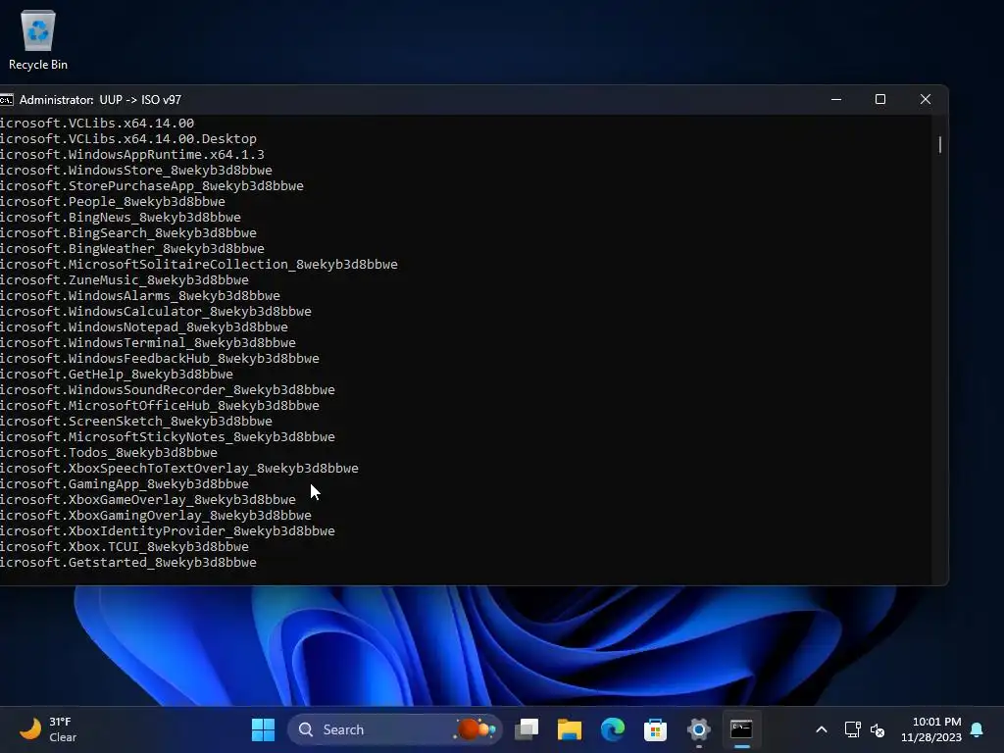
Task: Open the weather widget showing 31°F
Action: click(x=48, y=729)
